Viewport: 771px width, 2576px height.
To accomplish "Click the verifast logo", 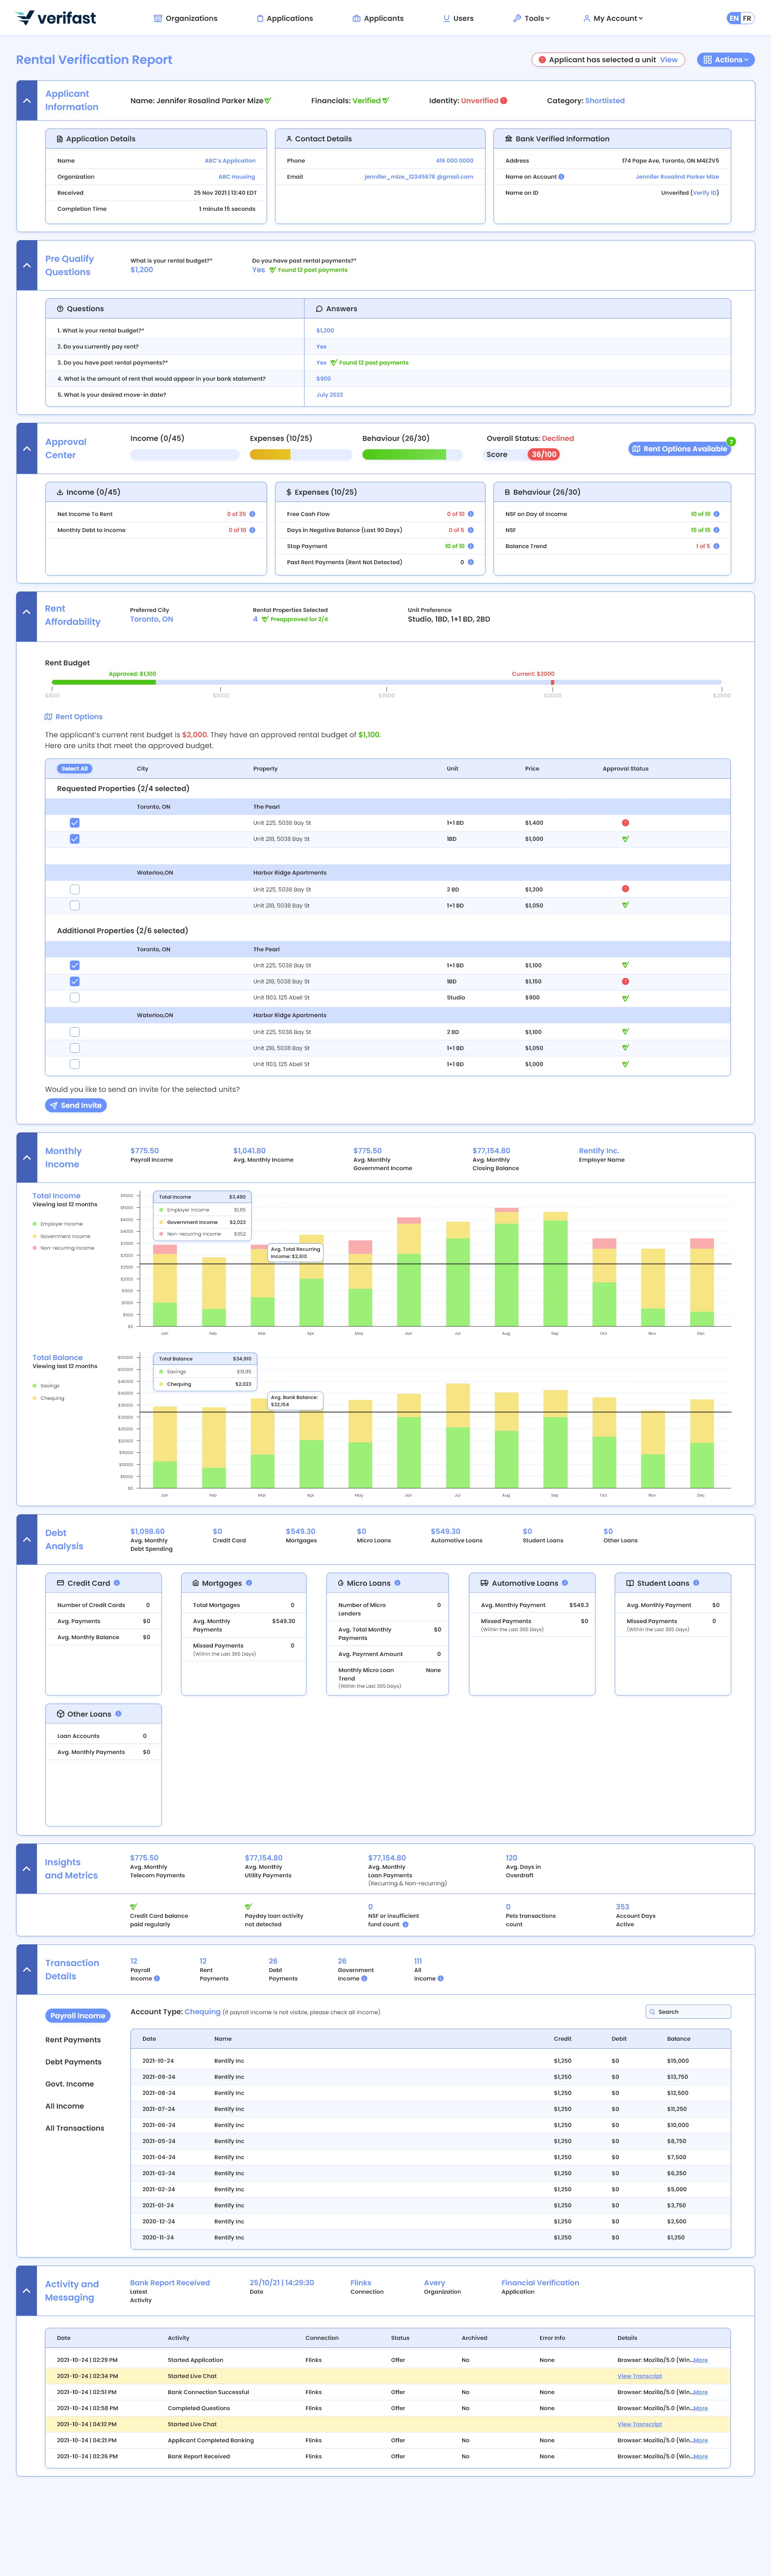I will tap(56, 18).
